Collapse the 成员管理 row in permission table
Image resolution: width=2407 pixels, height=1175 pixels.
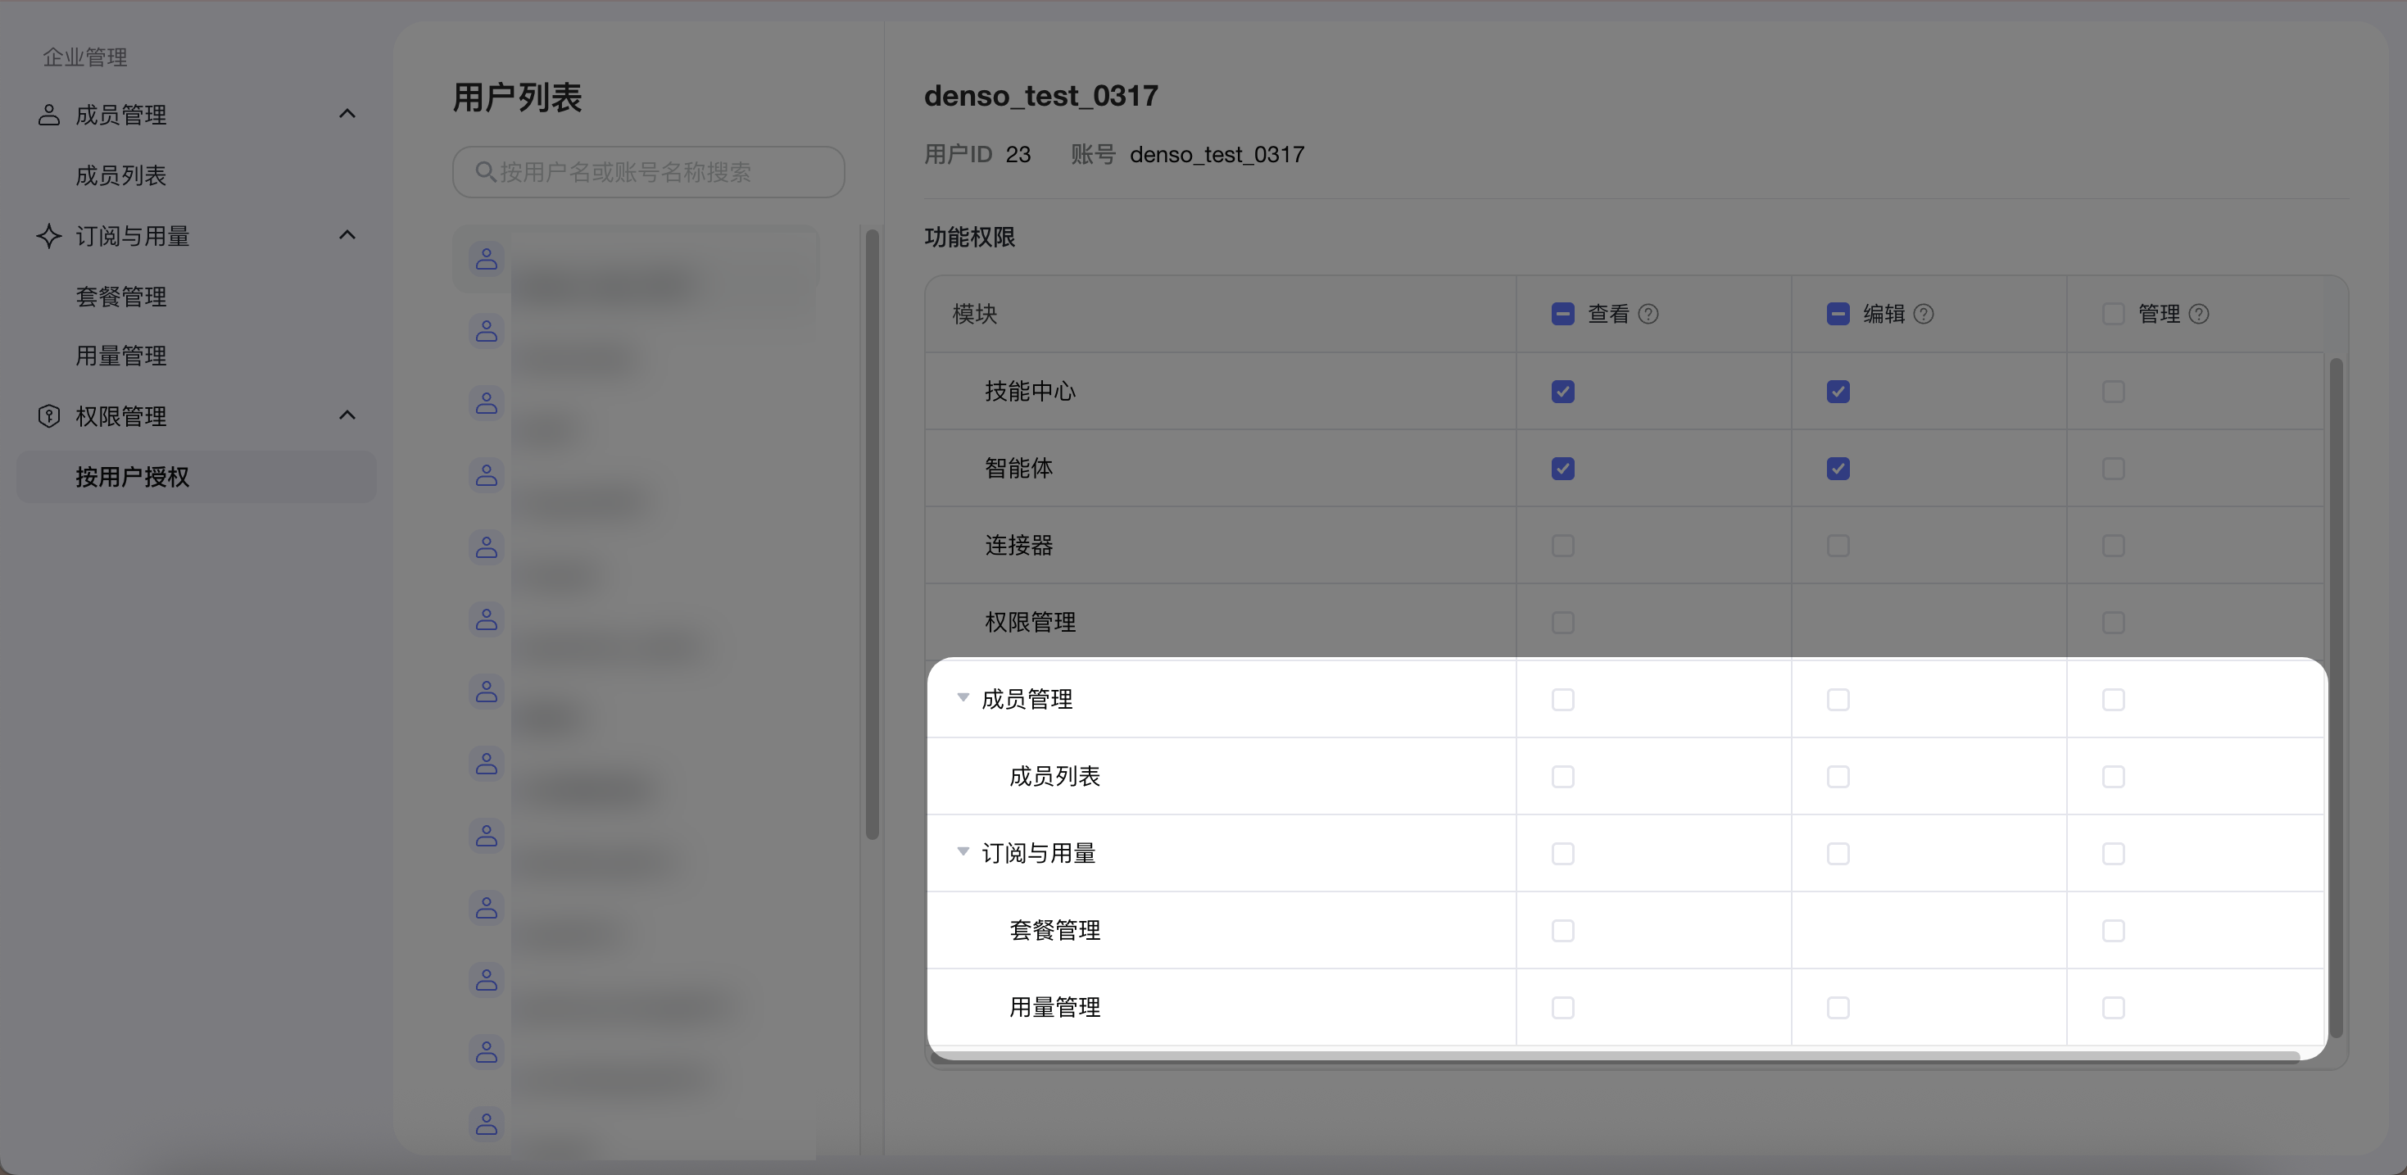(x=963, y=698)
